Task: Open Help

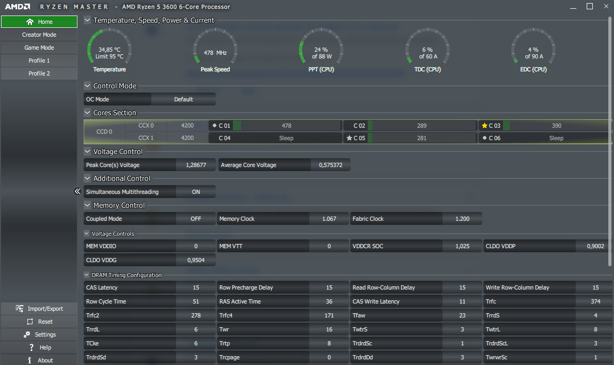Action: point(39,348)
